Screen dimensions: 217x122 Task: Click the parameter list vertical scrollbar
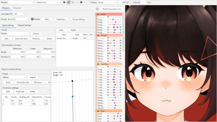point(123,32)
